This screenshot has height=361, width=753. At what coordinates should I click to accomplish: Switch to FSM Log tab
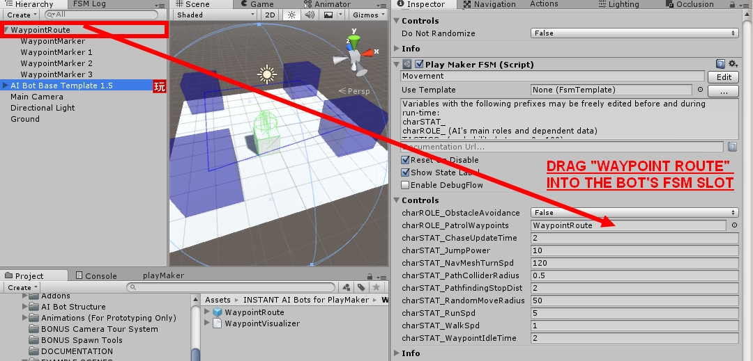click(89, 4)
